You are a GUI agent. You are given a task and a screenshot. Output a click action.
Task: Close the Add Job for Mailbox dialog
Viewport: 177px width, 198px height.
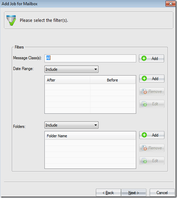coord(171,4)
